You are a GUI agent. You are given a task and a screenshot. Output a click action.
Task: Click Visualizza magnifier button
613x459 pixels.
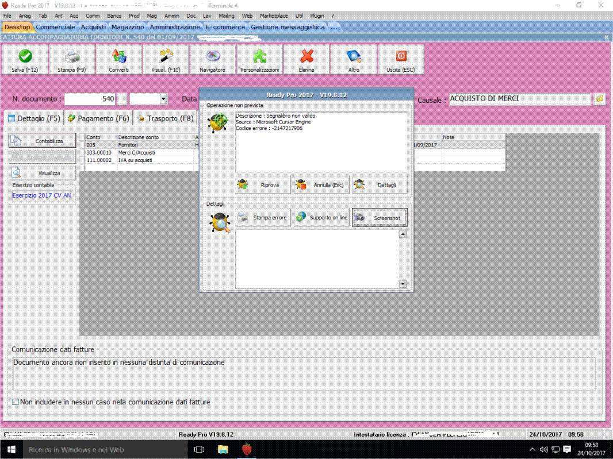(42, 173)
